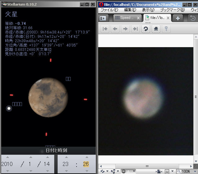Increase the year 2010 with up arrow
The width and height of the screenshot is (198, 174).
coord(7,157)
